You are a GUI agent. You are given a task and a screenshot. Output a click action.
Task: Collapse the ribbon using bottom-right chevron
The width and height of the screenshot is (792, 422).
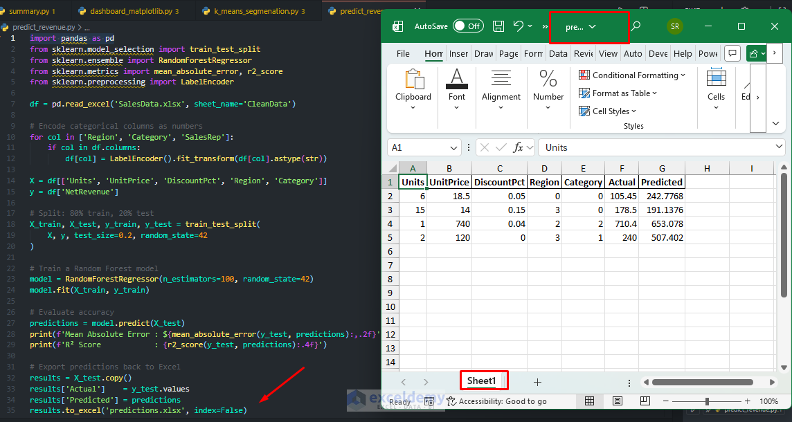coord(776,124)
